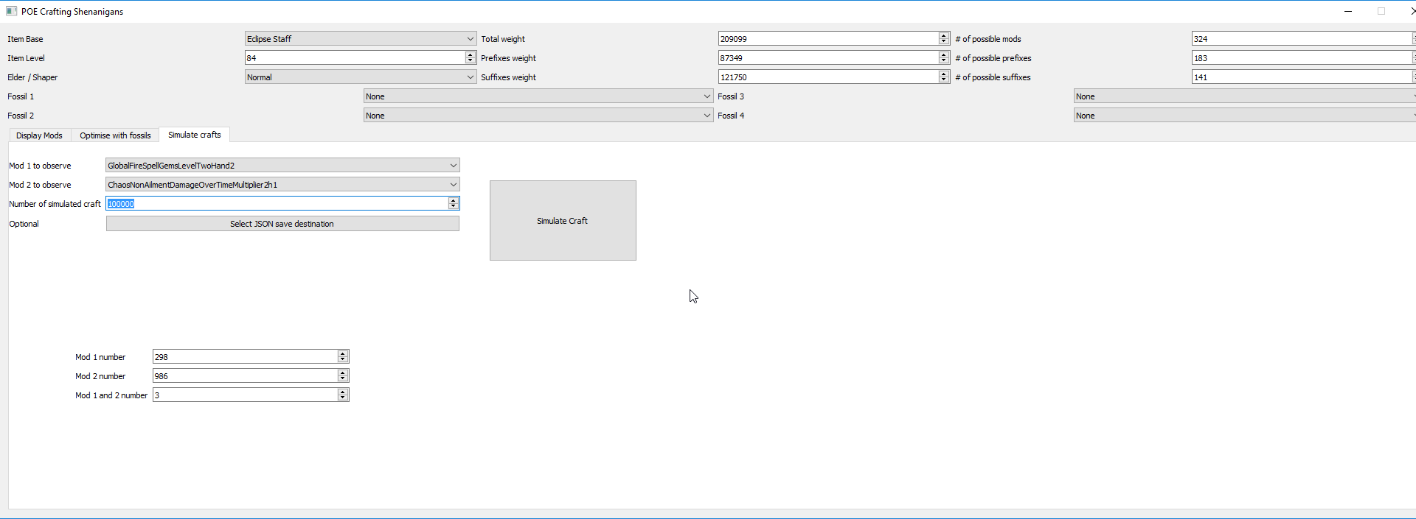Click the Mod 2 number spinner arrows

point(343,376)
